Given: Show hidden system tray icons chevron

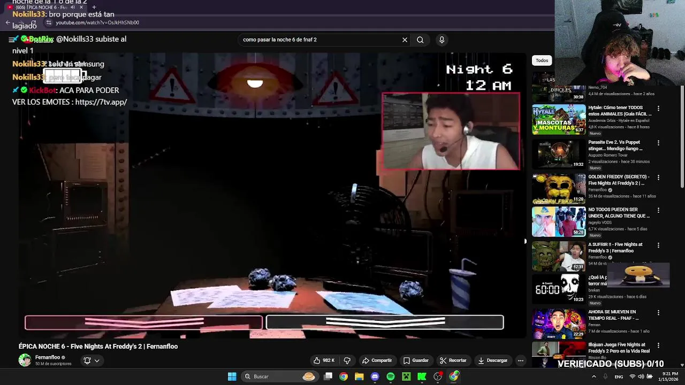Looking at the screenshot, I should click(x=593, y=376).
